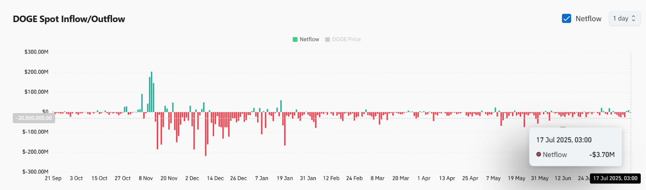Uncheck the Netflow checkbox
The image size is (646, 190).
tap(566, 18)
